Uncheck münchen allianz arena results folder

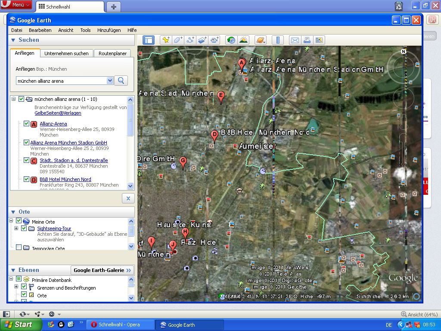pyautogui.click(x=21, y=99)
